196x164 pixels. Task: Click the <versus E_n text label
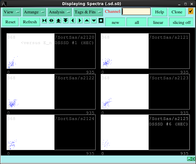click(36, 43)
